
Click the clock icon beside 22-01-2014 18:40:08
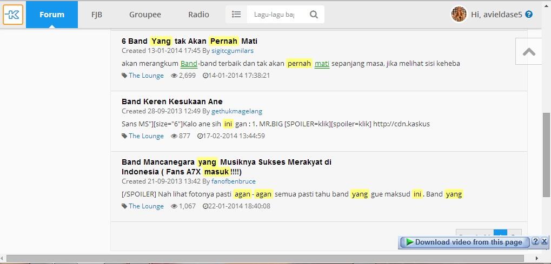205,206
